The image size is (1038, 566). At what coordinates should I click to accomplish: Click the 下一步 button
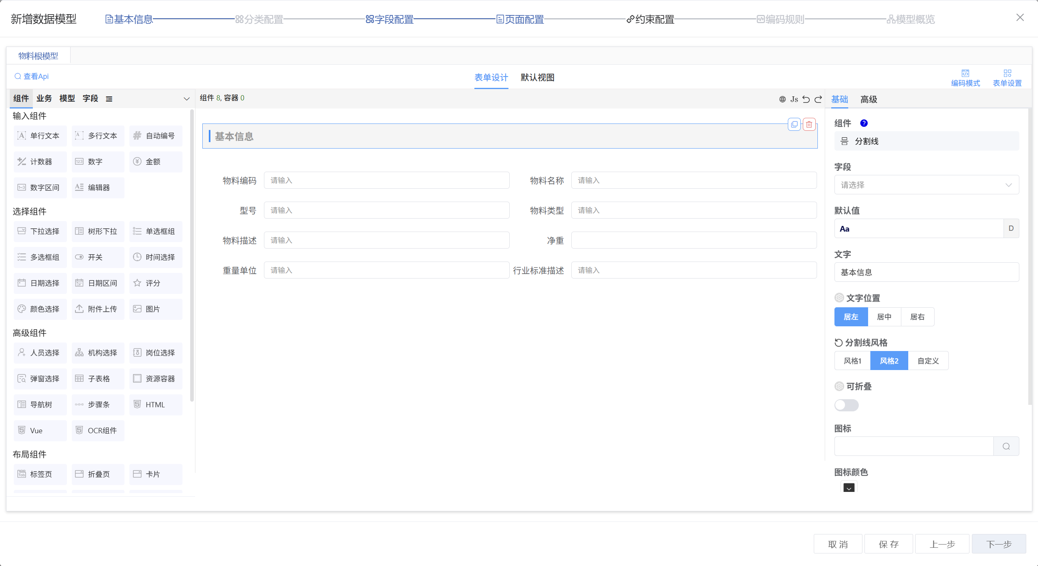coord(999,544)
